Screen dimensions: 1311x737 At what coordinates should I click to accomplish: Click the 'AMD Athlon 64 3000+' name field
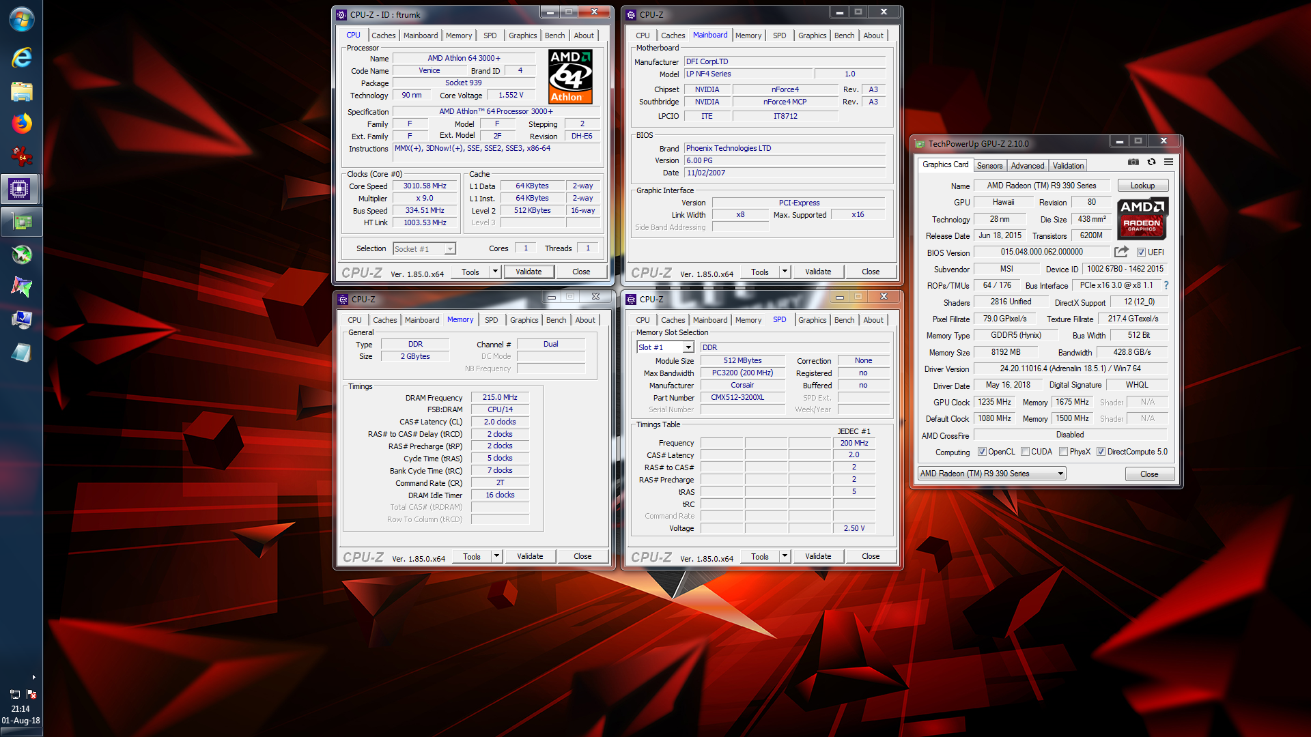464,58
